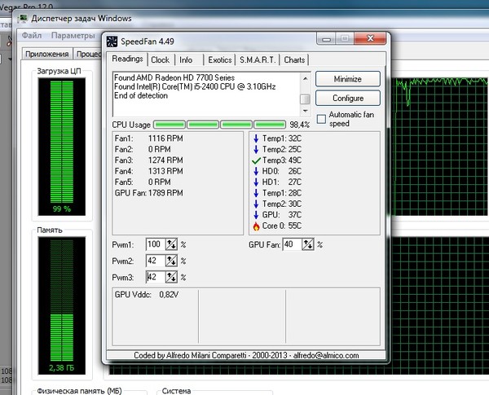Click the blue arrow icon beside Temp1: 32C
489x395 pixels.
pos(255,139)
